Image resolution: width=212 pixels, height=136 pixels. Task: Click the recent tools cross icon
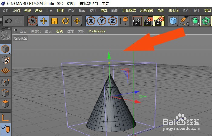pos(77,21)
